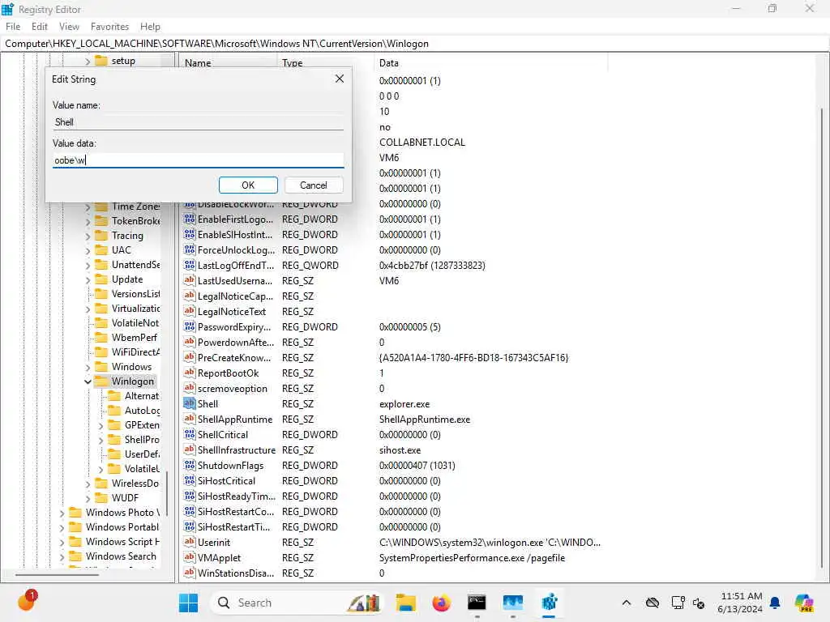Open the View menu
This screenshot has width=830, height=622.
click(x=69, y=27)
